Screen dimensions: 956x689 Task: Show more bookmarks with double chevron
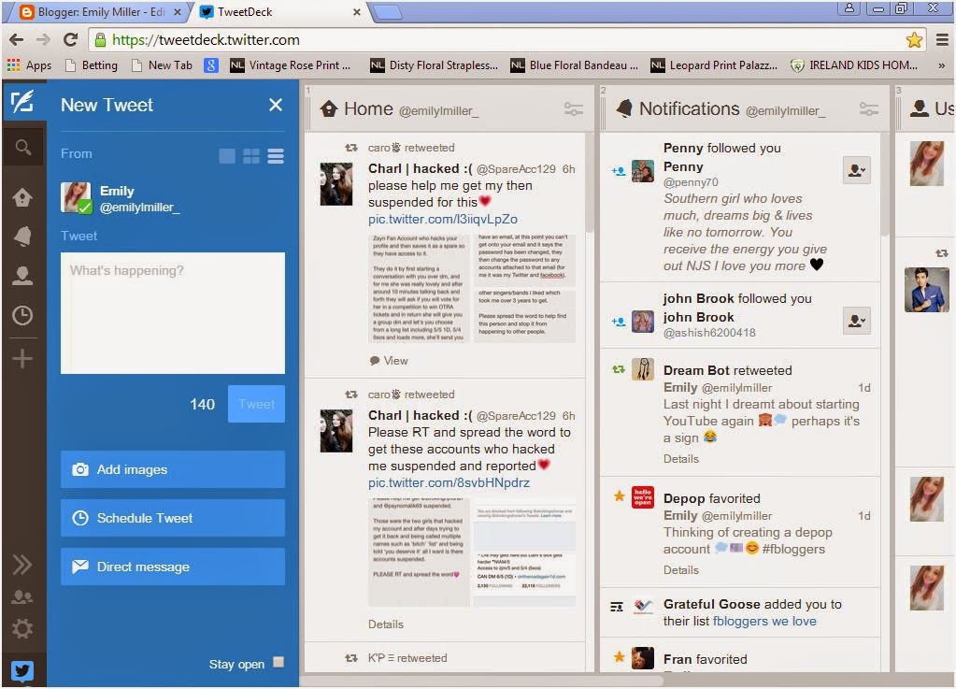(941, 65)
